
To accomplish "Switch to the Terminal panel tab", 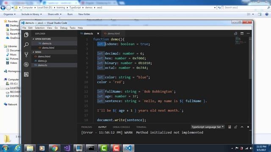I will click(141, 127).
